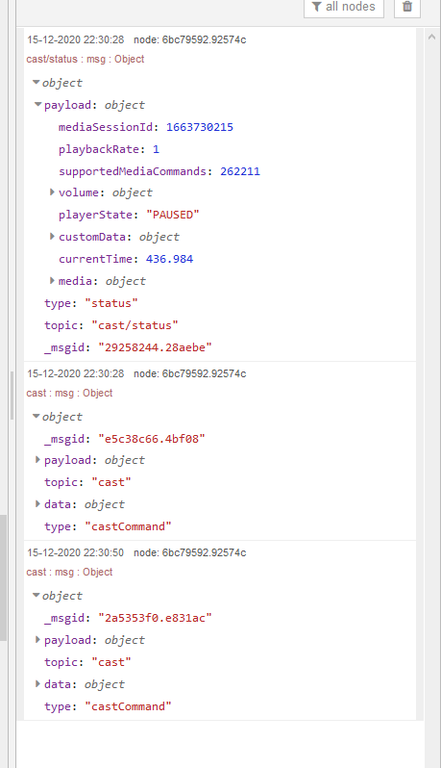
Task: Expand media object in payload
Action: (52, 280)
